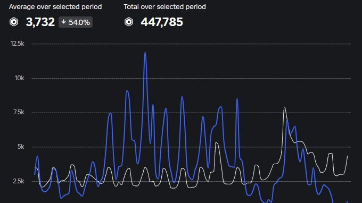Image resolution: width=362 pixels, height=203 pixels.
Task: Click the down arrow in the 54.0% badge
Action: (64, 22)
